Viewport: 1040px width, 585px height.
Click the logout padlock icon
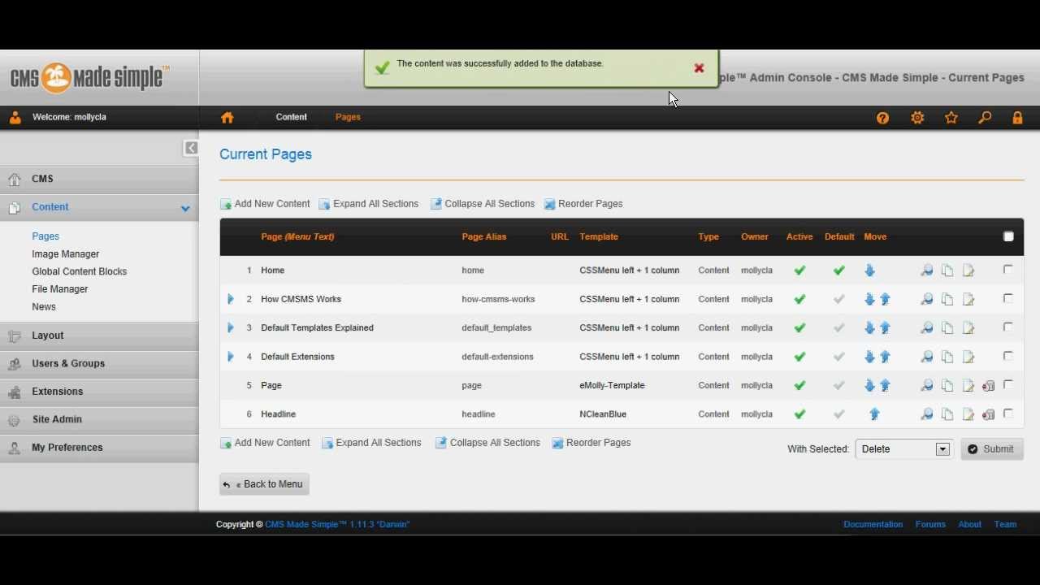coord(1018,118)
